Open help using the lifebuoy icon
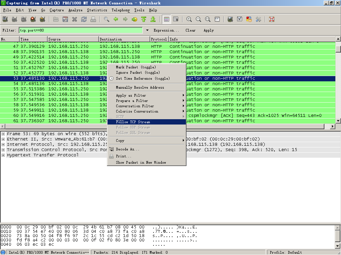Viewport: 341px width, 255px height. (x=272, y=19)
